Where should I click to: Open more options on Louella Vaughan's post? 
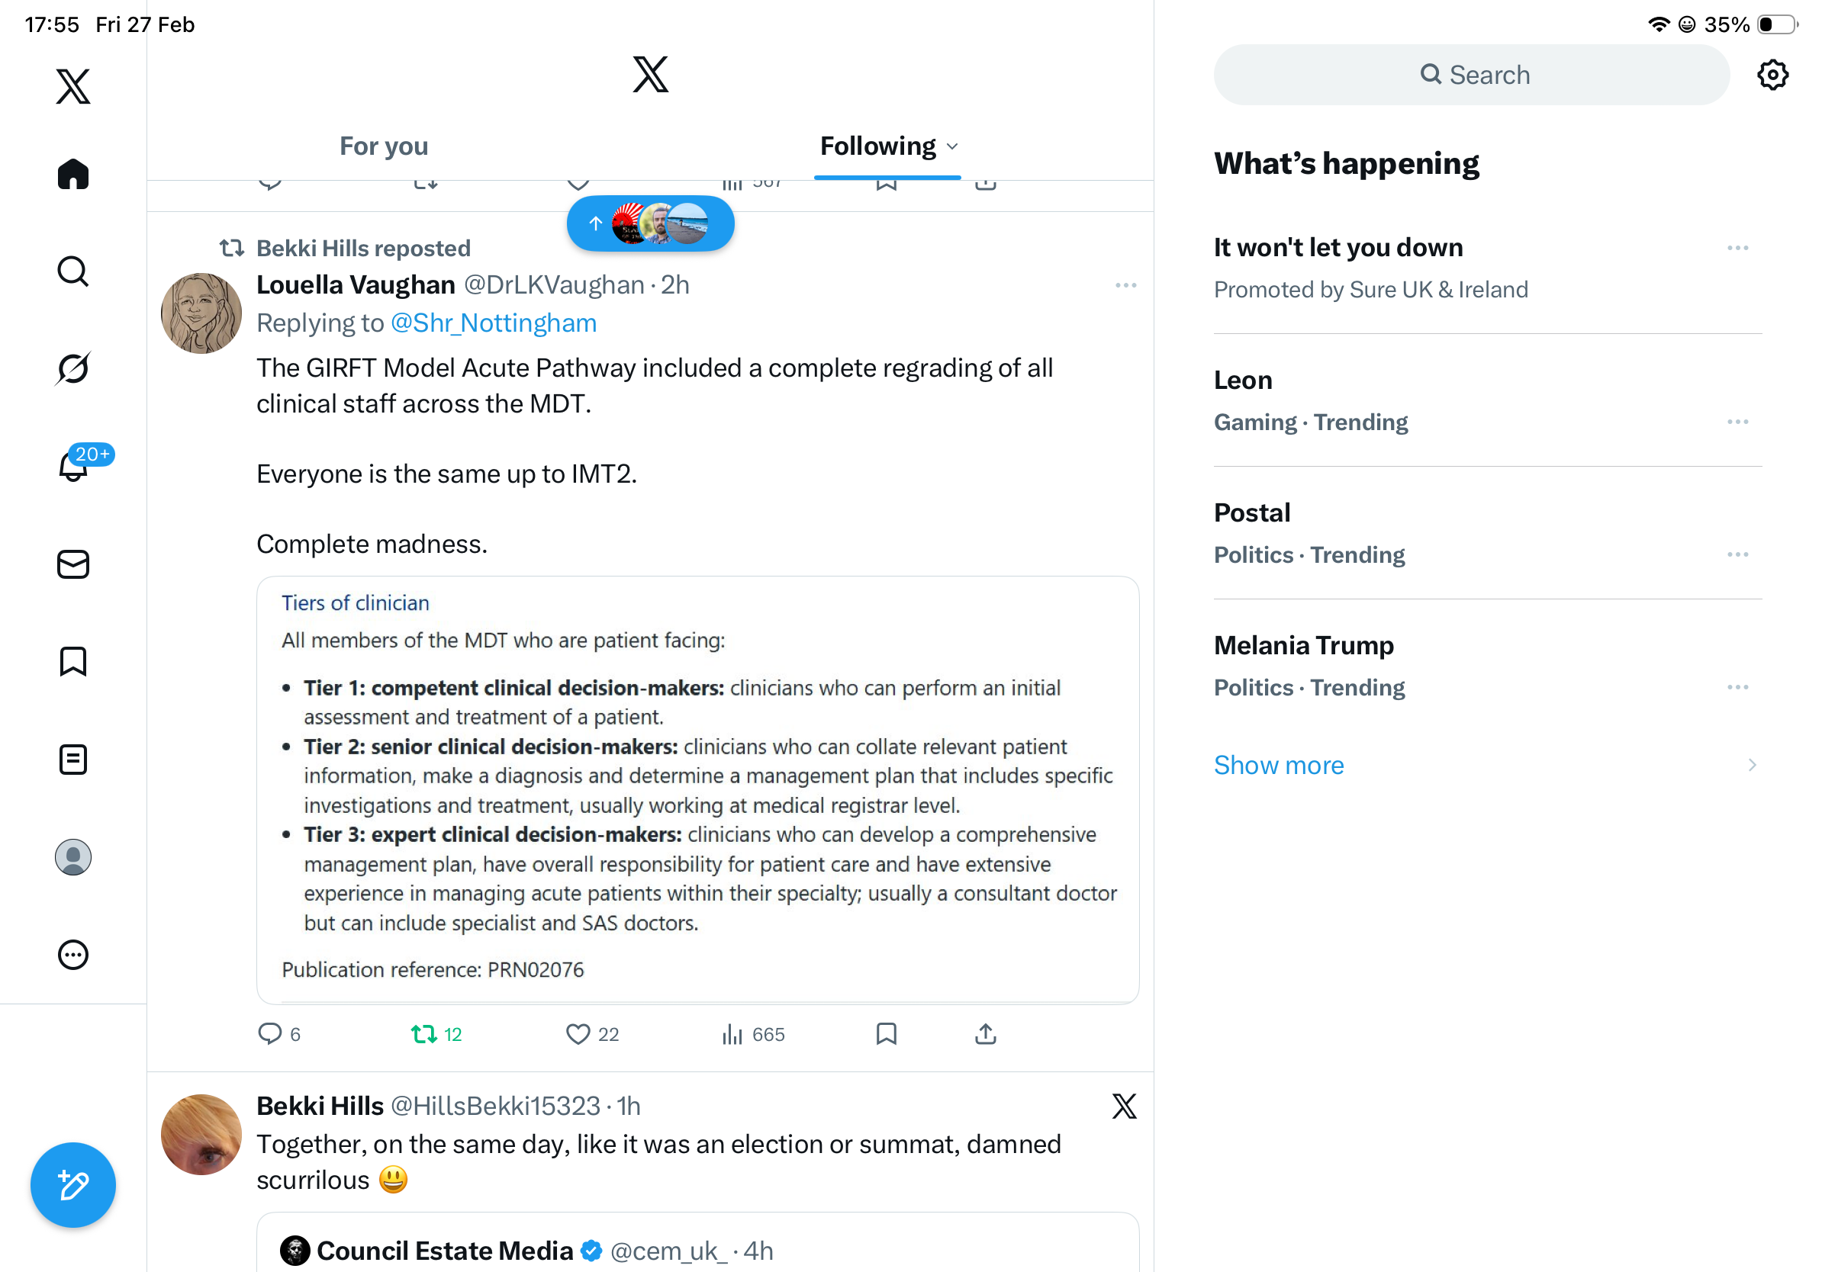tap(1125, 285)
